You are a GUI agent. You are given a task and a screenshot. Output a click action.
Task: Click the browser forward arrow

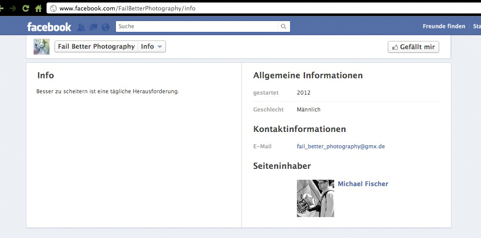tap(13, 8)
